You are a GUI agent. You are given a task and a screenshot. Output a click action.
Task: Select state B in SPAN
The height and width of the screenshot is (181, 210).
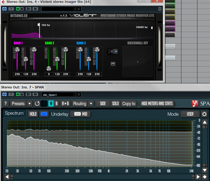(x=56, y=104)
